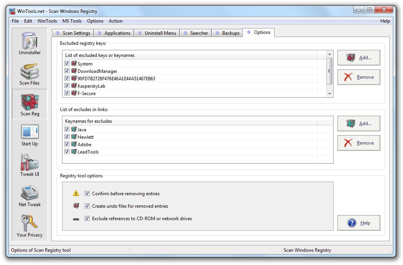
Task: Uncheck the Adobe link exclude
Action: (67, 144)
